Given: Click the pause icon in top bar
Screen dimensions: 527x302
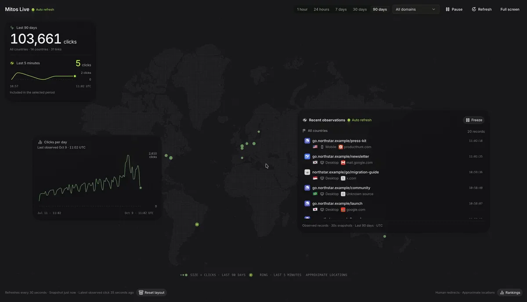Looking at the screenshot, I should tap(448, 9).
